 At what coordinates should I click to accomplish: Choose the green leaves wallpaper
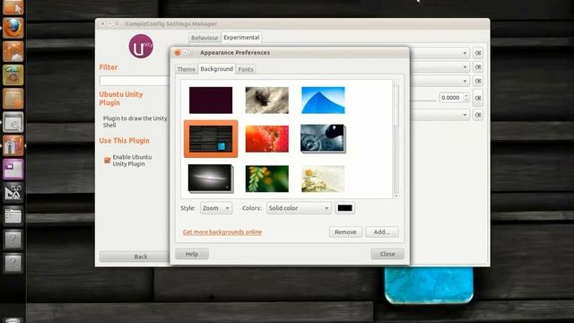pos(267,179)
